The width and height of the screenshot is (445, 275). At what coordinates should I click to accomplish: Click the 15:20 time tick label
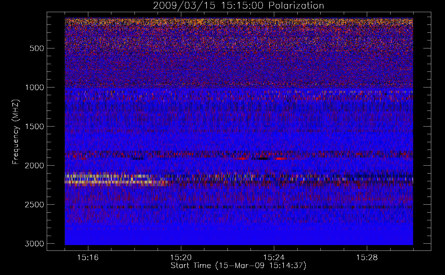pyautogui.click(x=181, y=258)
